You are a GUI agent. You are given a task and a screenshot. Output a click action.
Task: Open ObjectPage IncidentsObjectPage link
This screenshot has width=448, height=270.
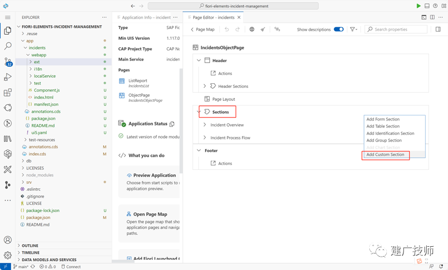pos(141,97)
